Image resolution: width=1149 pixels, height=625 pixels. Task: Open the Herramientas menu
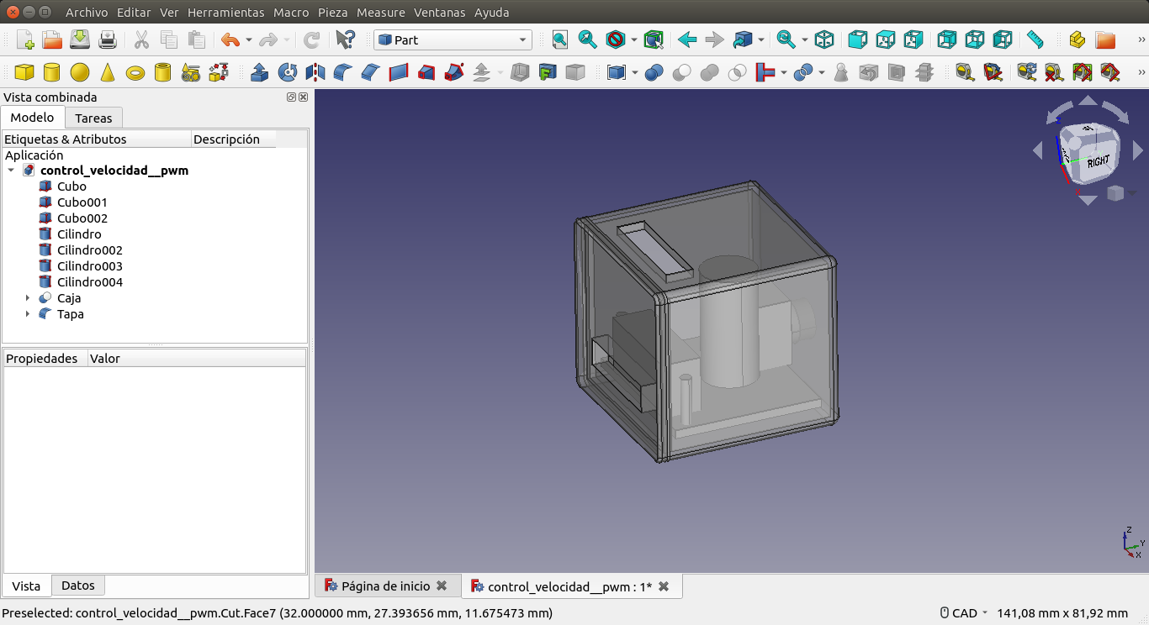pos(225,13)
